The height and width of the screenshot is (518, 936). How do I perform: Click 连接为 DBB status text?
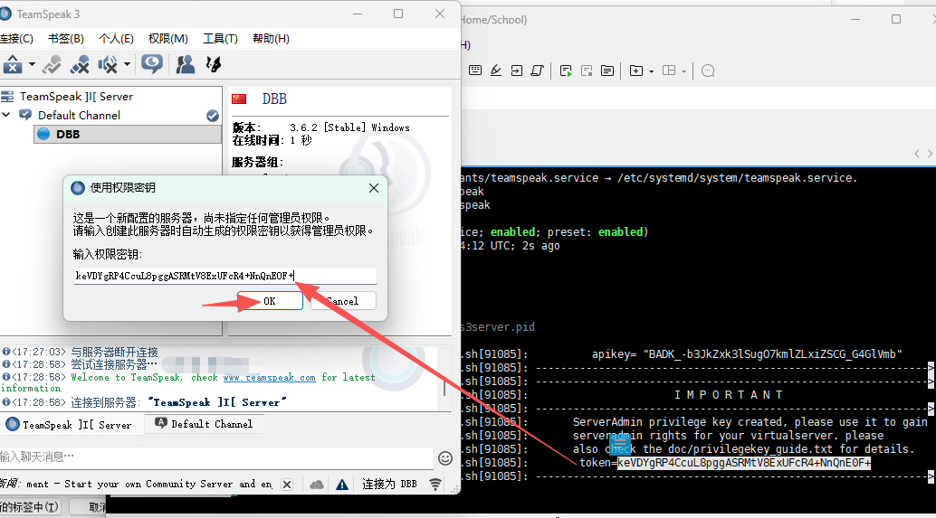tap(390, 484)
